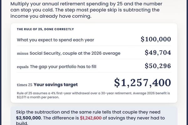Click 'income you already have coming' sentence
Viewport: 188px width, 125px height.
51,16
